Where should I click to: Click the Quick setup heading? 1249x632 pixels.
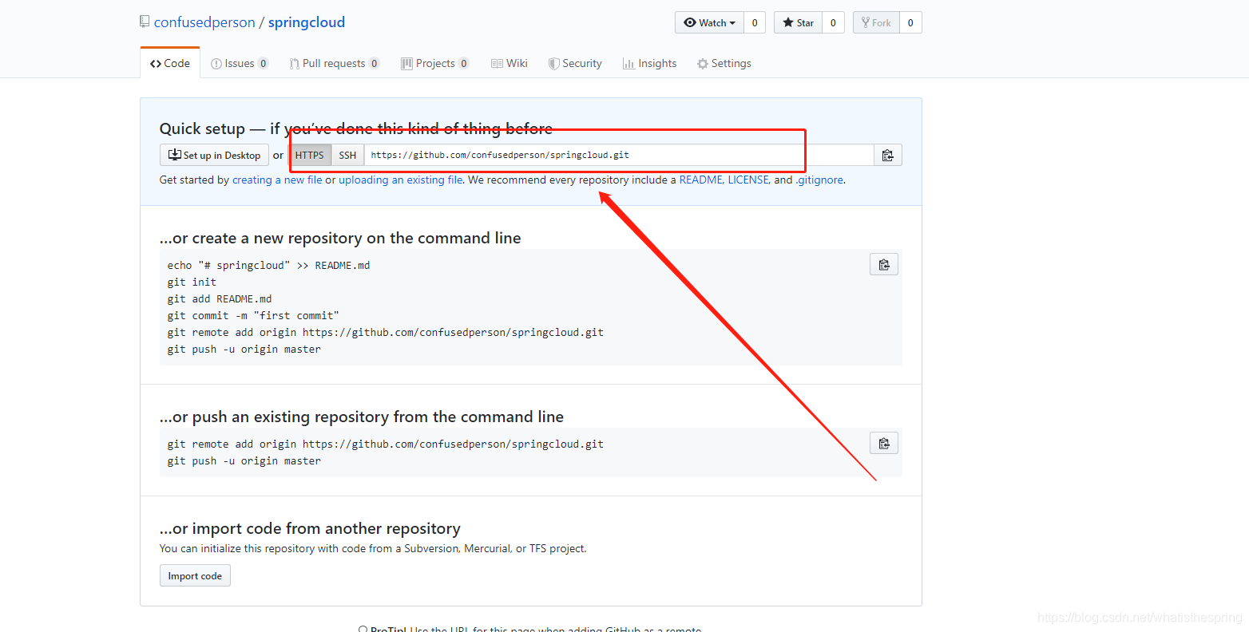[356, 128]
